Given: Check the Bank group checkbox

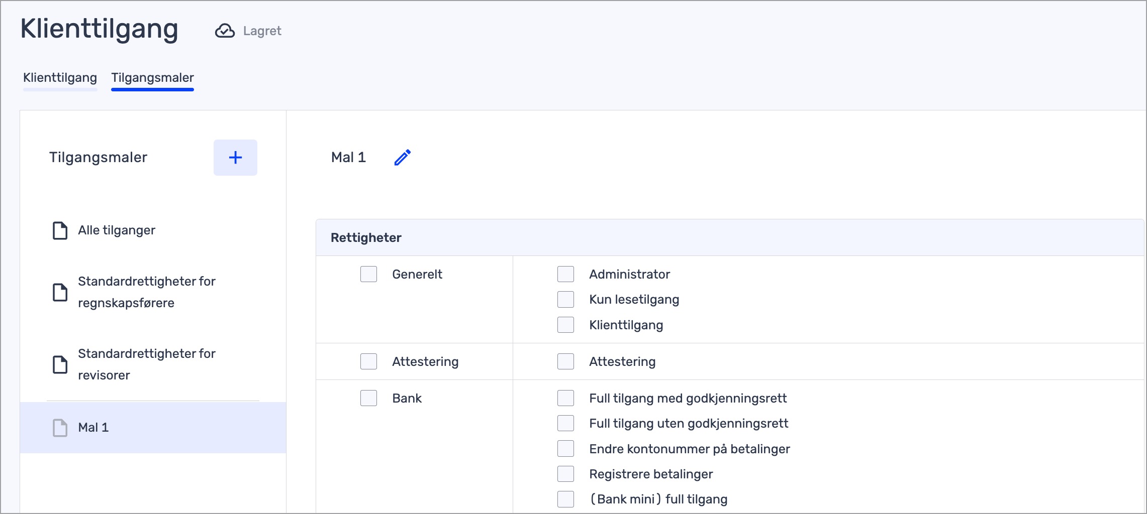Looking at the screenshot, I should 368,398.
